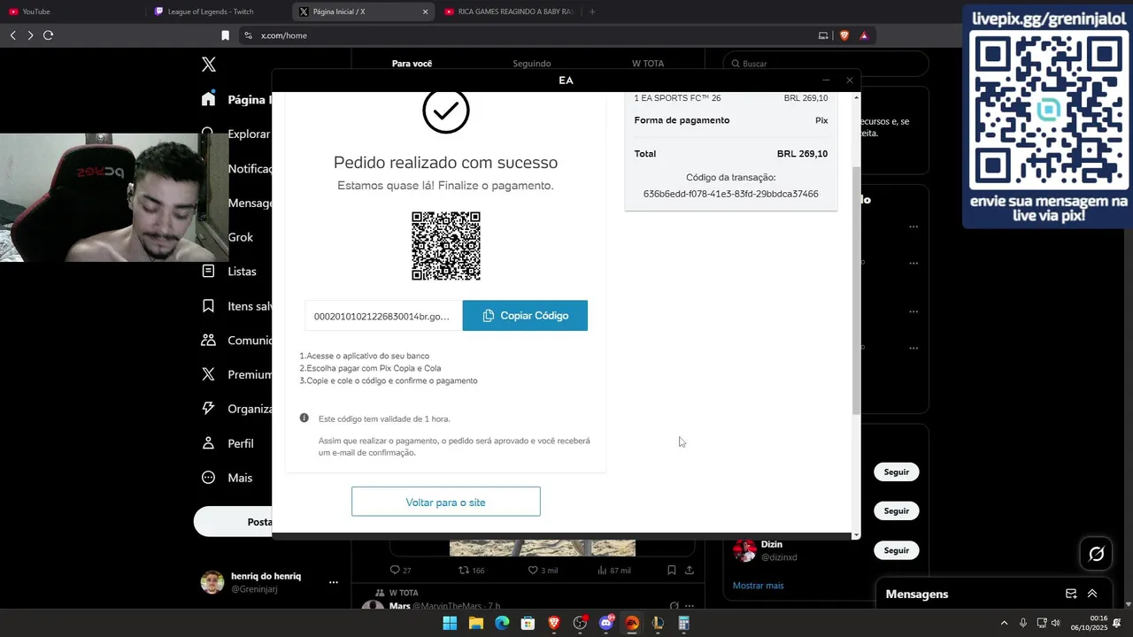
Task: Like the post with 3 mil likes
Action: 533,570
